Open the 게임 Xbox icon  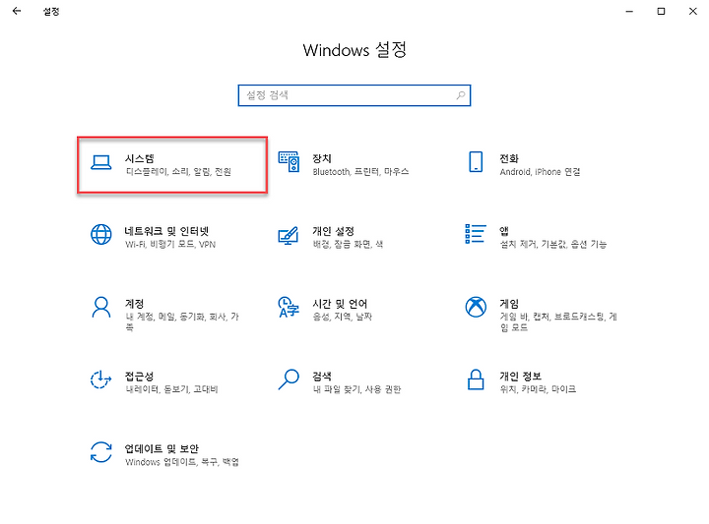[x=476, y=307]
